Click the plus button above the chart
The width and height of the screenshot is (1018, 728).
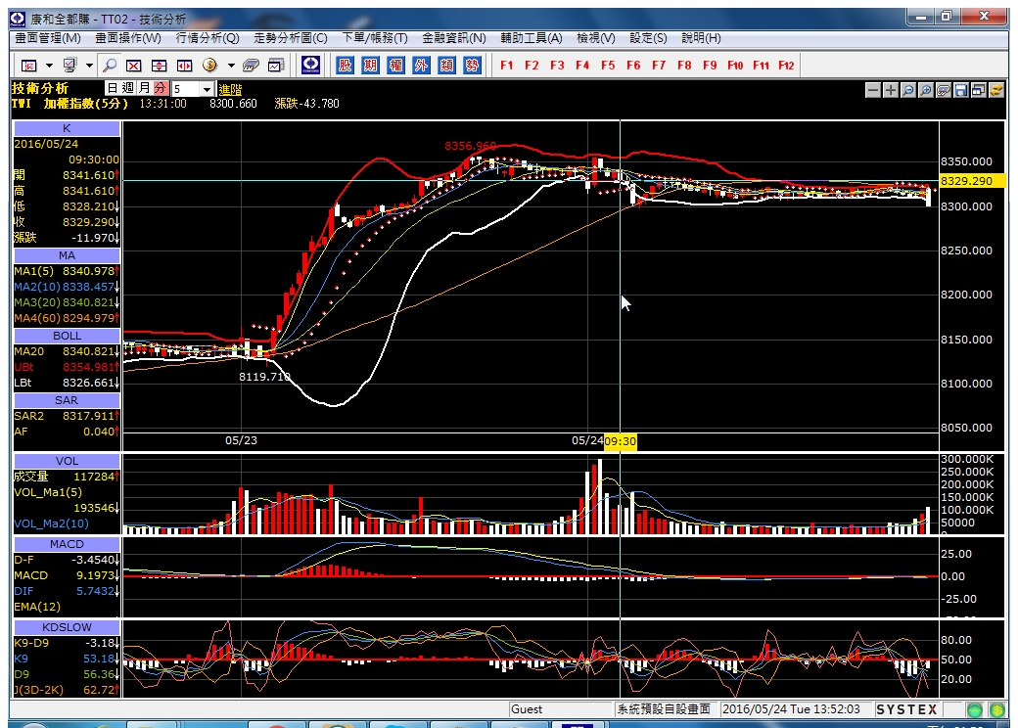[891, 90]
